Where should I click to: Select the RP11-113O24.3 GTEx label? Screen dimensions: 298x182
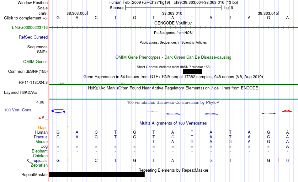click(33, 82)
